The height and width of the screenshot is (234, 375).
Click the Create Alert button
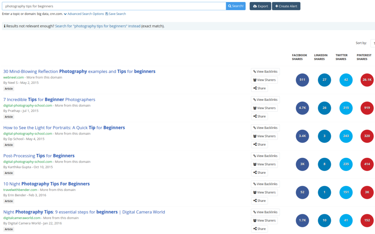[x=286, y=6]
